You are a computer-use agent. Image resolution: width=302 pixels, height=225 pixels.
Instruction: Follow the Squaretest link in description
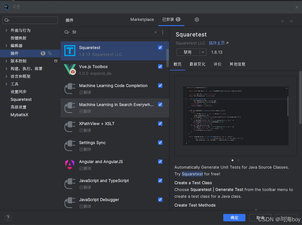point(192,174)
